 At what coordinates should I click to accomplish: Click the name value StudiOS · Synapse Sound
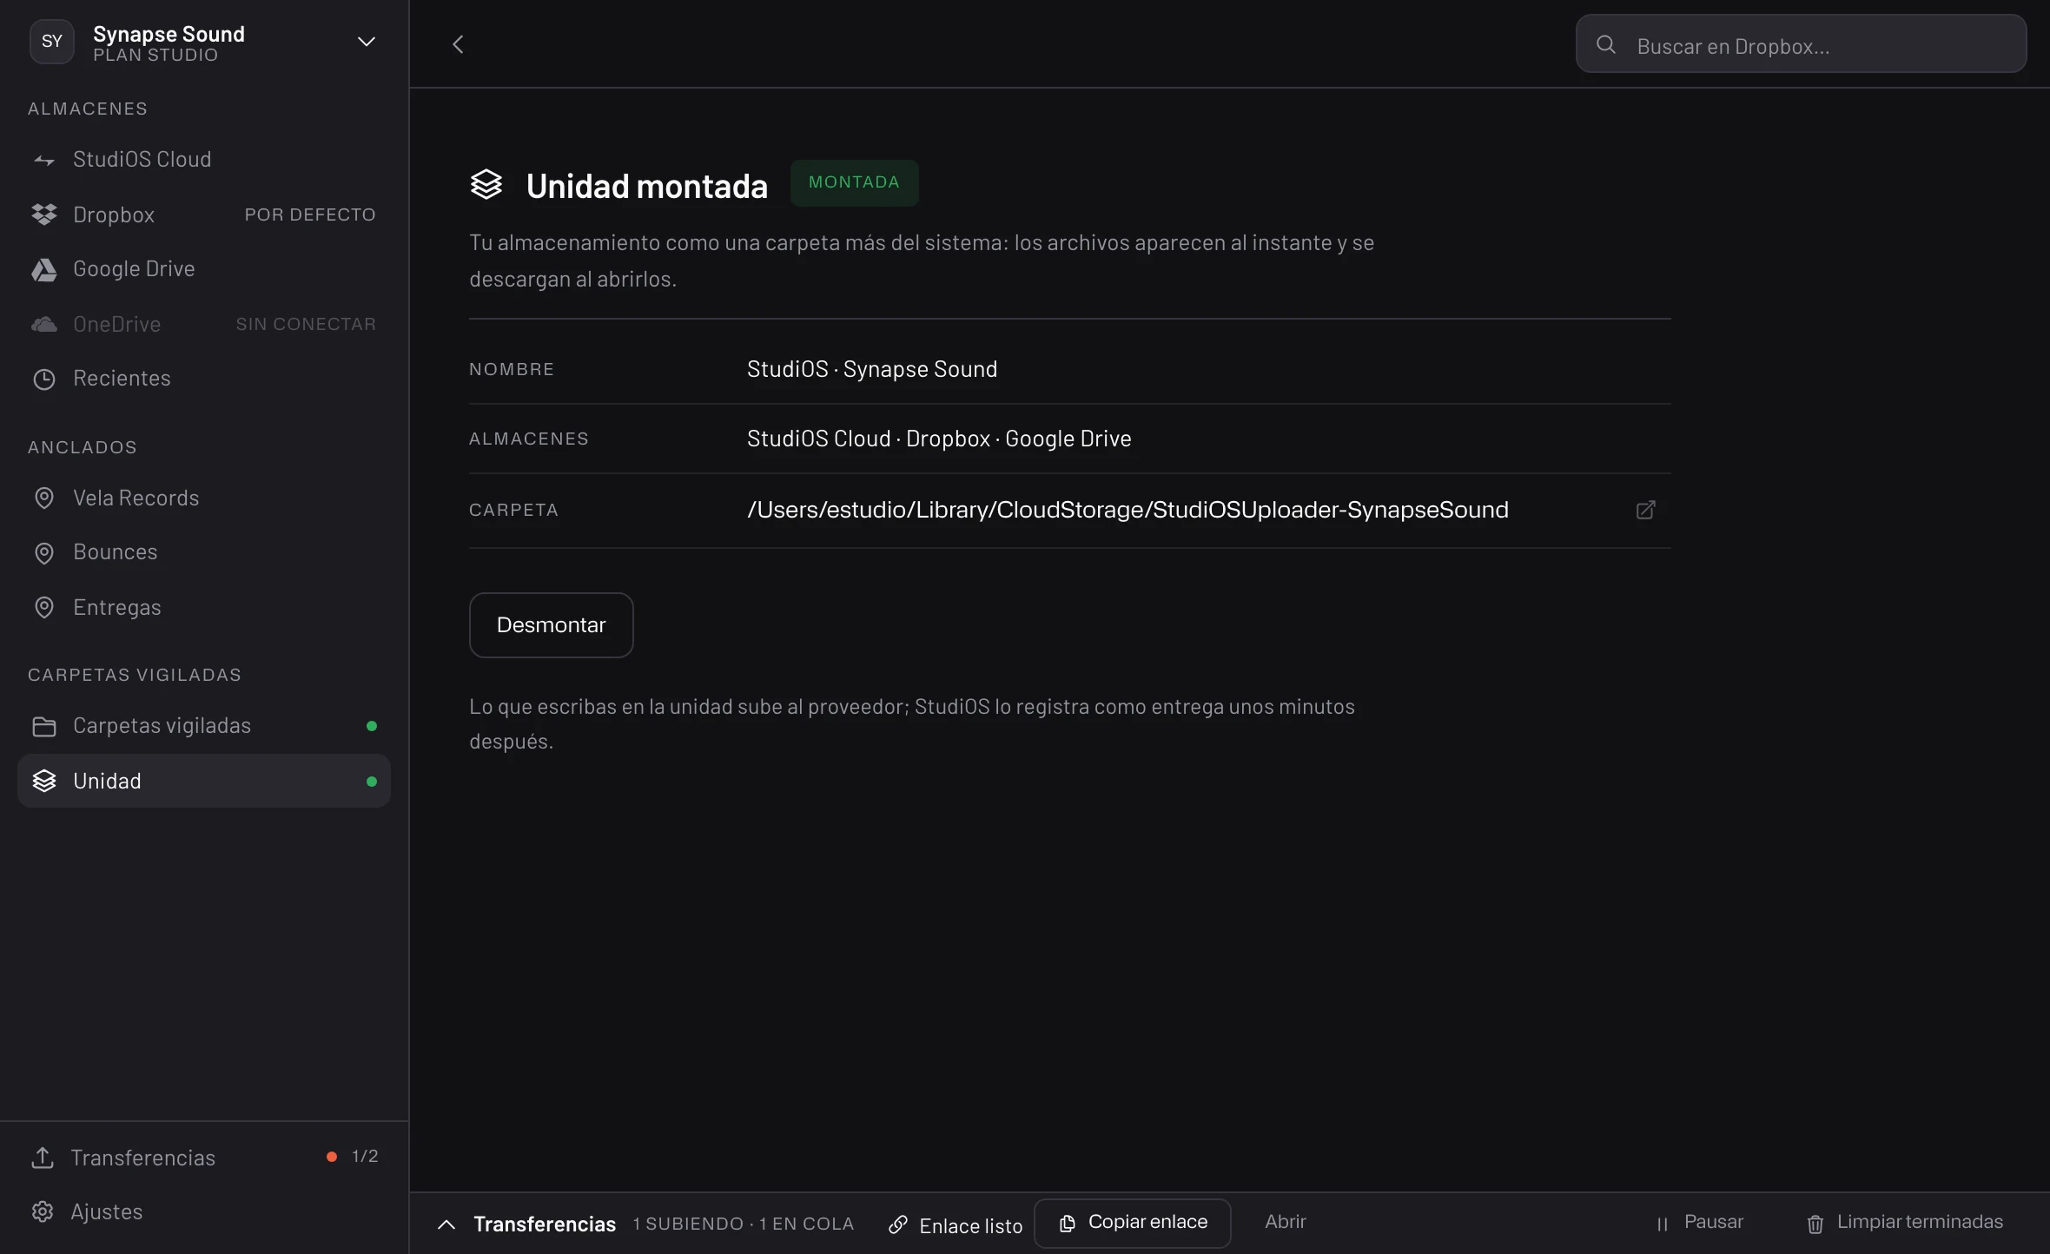click(872, 369)
